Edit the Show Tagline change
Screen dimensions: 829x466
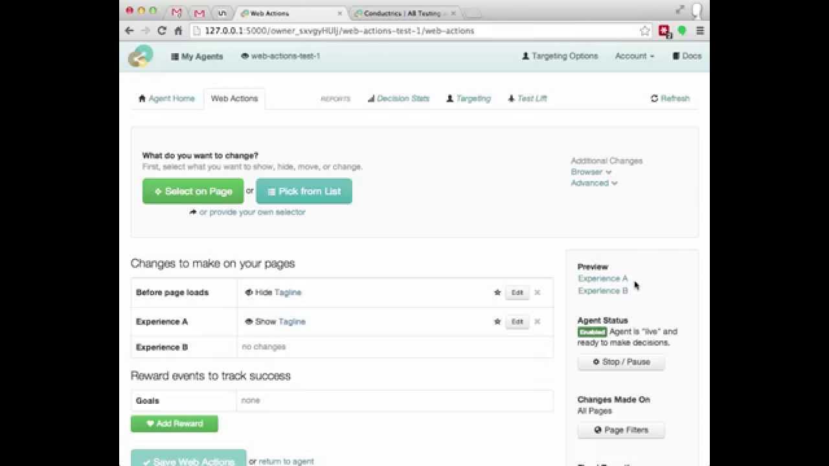517,322
